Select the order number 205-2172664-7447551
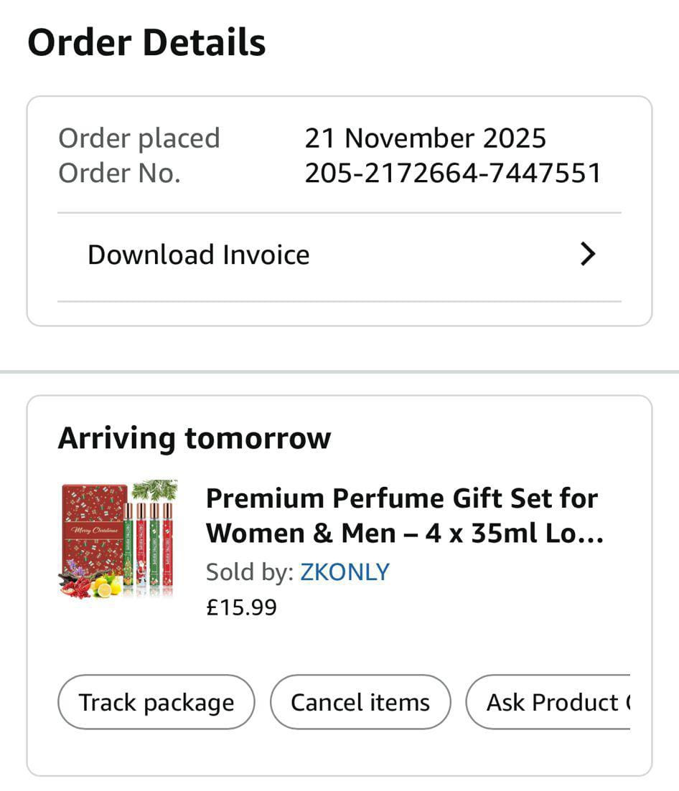 (453, 174)
